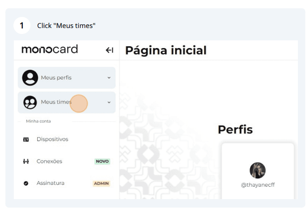The width and height of the screenshot is (308, 212).
Task: Select the Dispositivos card icon
Action: (26, 139)
